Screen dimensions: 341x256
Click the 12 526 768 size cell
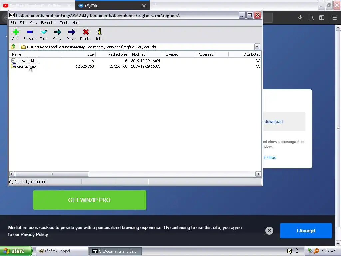[85, 66]
